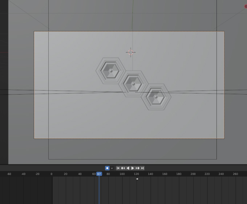
Task: Toggle the auto keying record button
Action: 107,168
